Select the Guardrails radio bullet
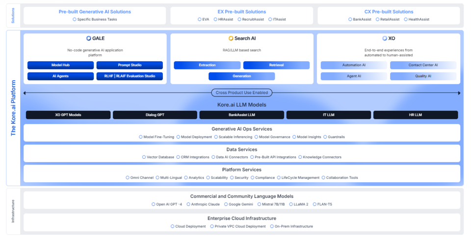Screen dimensions: 471x242 [x=325, y=137]
